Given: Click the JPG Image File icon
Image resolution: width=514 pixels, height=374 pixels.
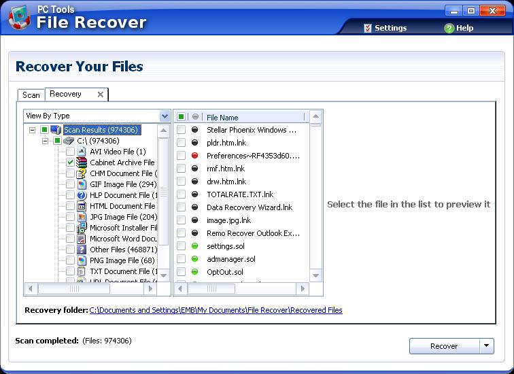Looking at the screenshot, I should pyautogui.click(x=82, y=217).
